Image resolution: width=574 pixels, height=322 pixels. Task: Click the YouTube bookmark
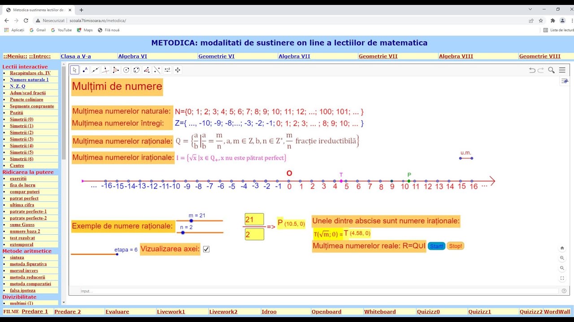pyautogui.click(x=61, y=30)
